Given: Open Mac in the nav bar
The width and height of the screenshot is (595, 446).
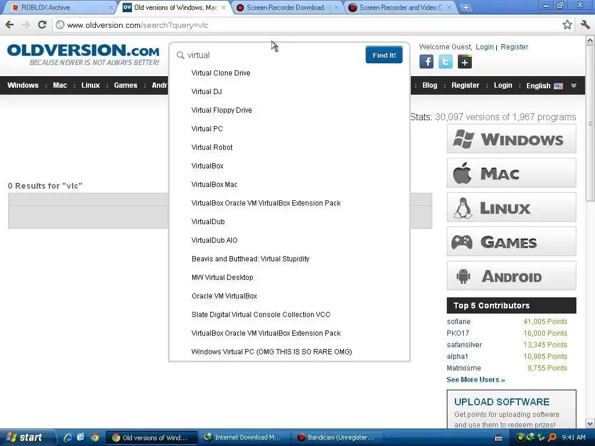Looking at the screenshot, I should click(60, 85).
